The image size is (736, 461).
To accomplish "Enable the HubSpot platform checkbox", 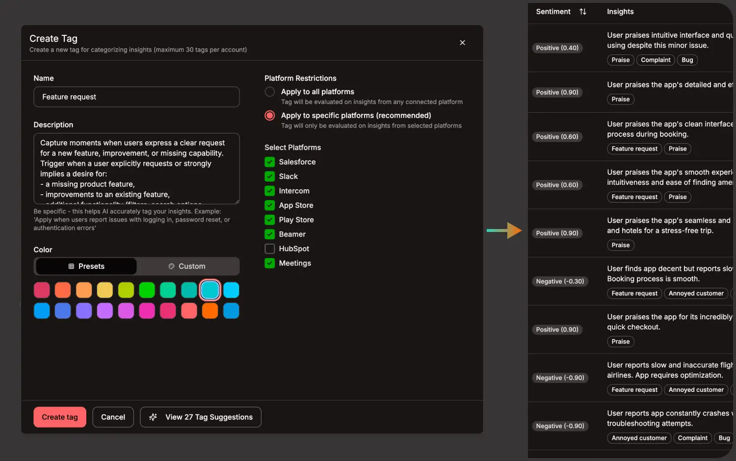I will [269, 249].
